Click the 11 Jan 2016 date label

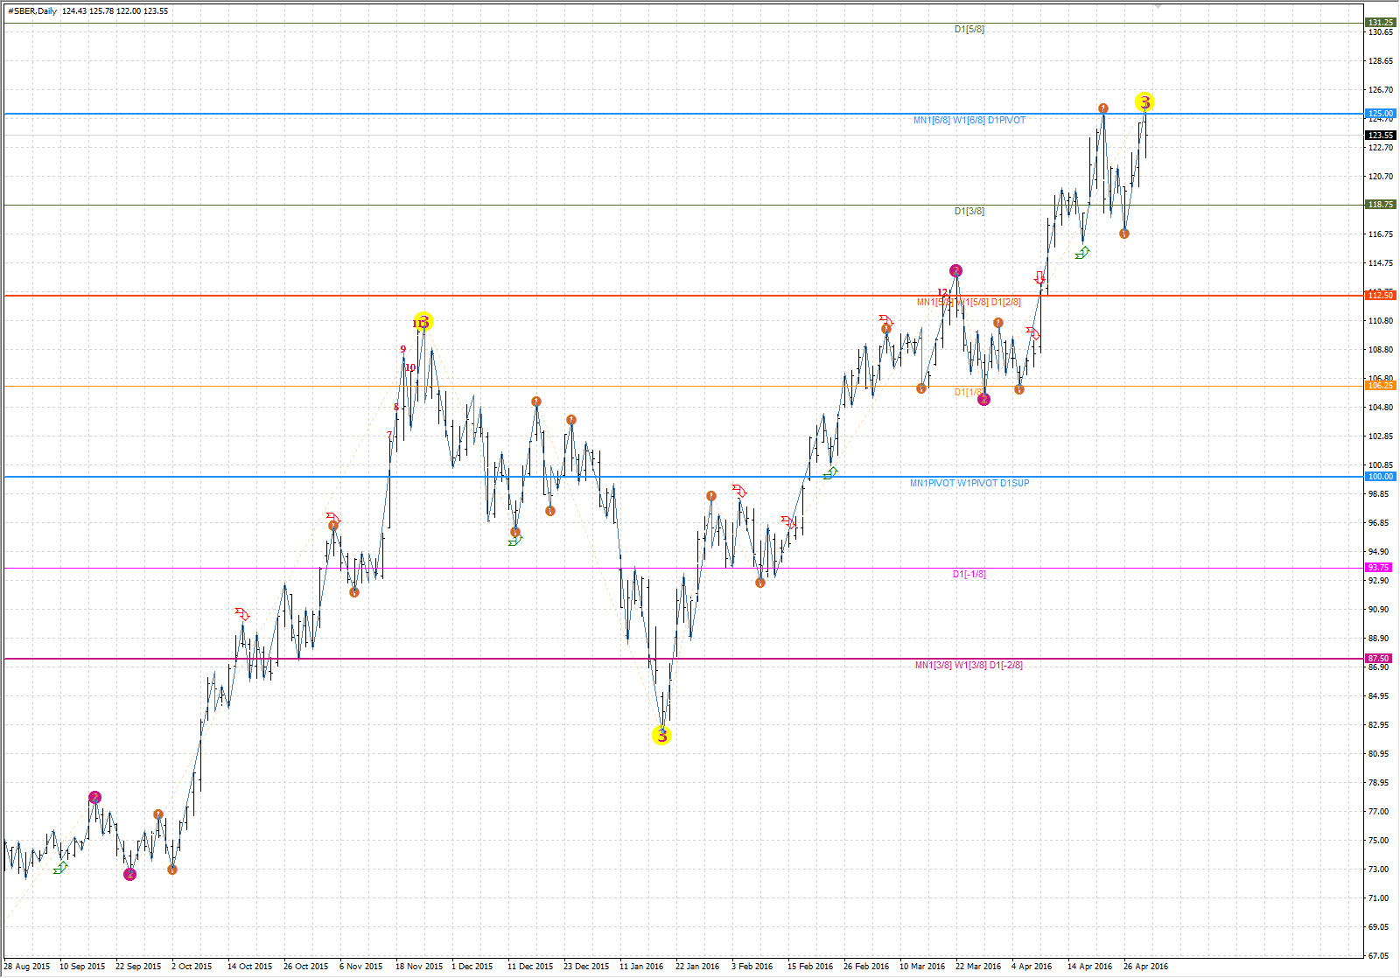[641, 967]
